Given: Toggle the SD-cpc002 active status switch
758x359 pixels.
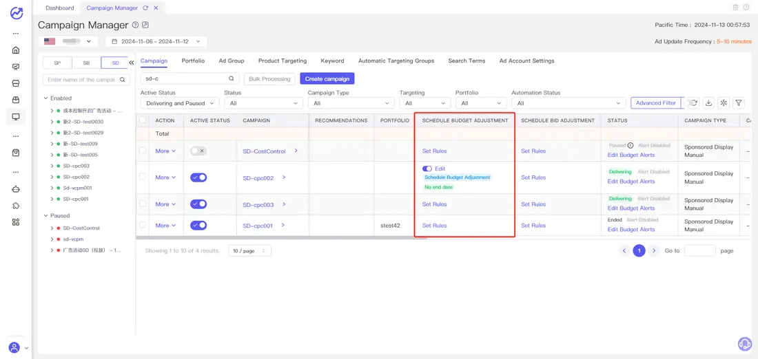Looking at the screenshot, I should click(198, 177).
